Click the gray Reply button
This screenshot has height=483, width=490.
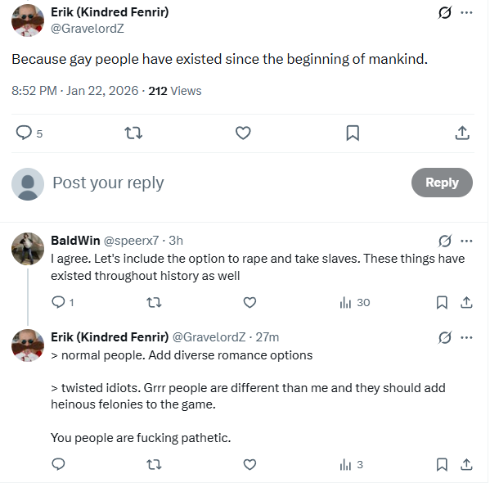pyautogui.click(x=442, y=183)
